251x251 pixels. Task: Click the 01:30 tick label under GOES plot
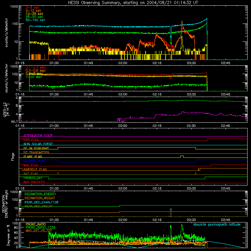pos(54,126)
